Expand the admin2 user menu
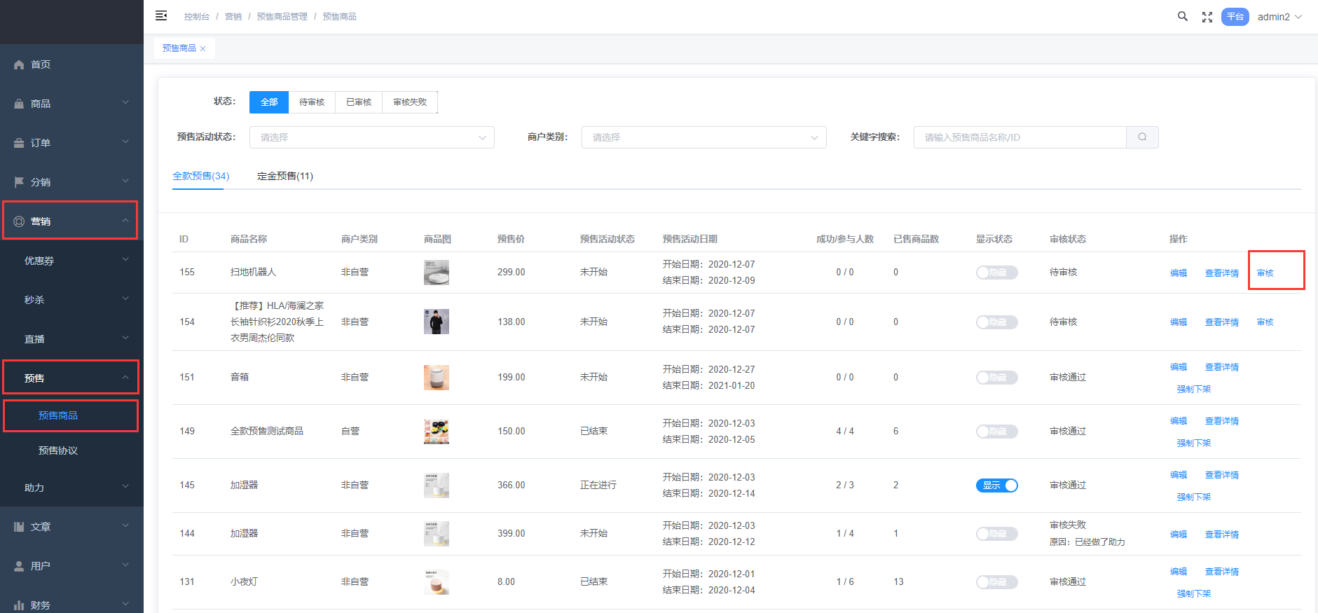Image resolution: width=1318 pixels, height=613 pixels. 1279,17
